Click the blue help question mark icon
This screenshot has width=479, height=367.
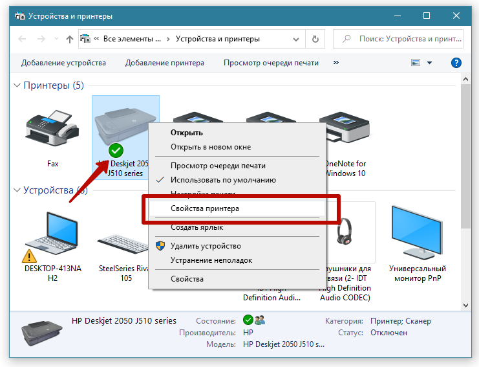point(456,63)
